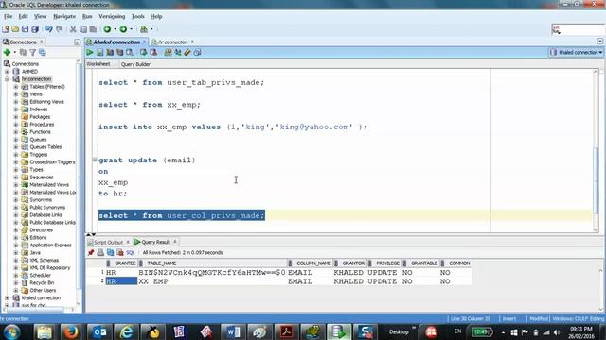Click the Run Script icon in worksheet toolbar
This screenshot has width=606, height=340.
[99, 53]
